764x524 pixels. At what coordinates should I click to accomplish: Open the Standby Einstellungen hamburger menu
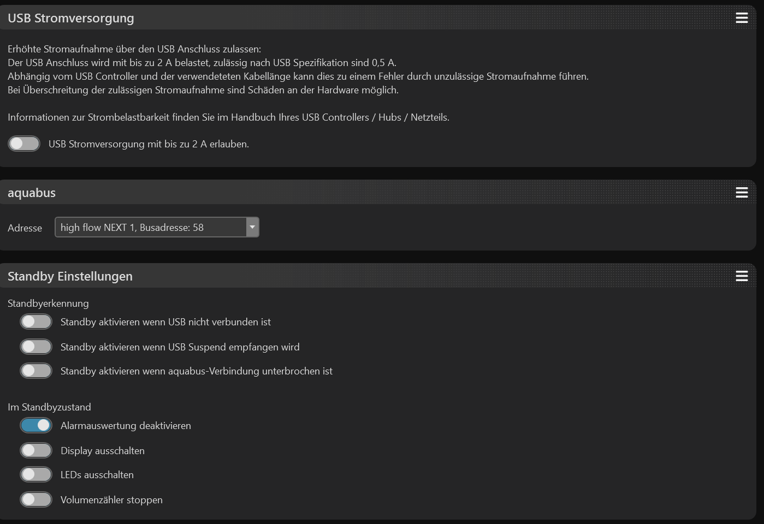coord(741,276)
